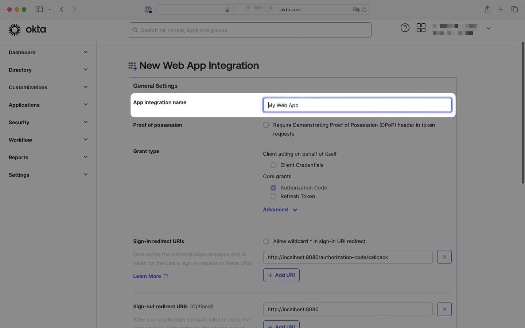The height and width of the screenshot is (328, 525).
Task: Click the Add URI button
Action: coord(281,275)
